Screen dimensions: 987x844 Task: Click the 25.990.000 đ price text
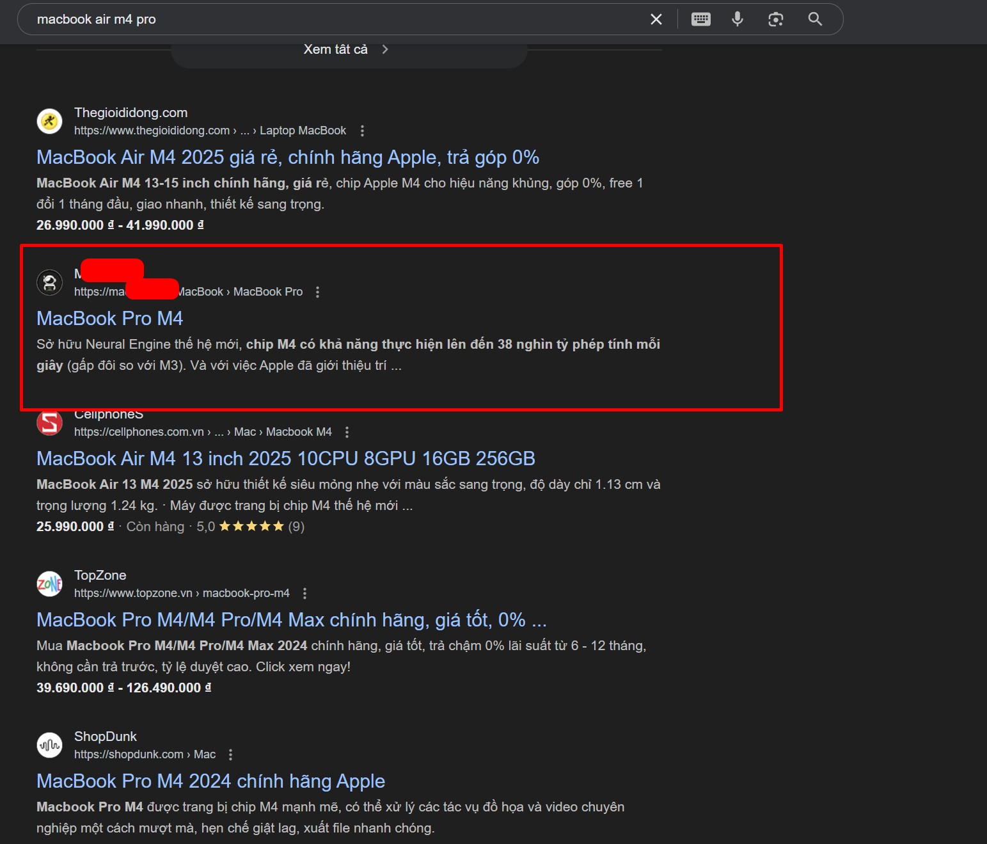[75, 527]
